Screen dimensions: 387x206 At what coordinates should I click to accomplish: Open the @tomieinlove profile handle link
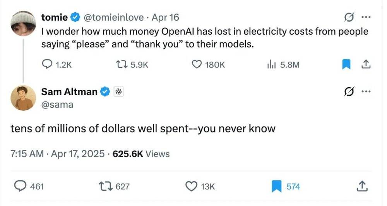[x=115, y=17]
